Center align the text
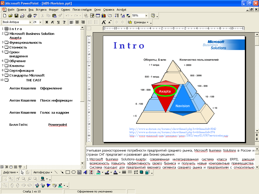The image size is (259, 194). pyautogui.click(x=77, y=22)
